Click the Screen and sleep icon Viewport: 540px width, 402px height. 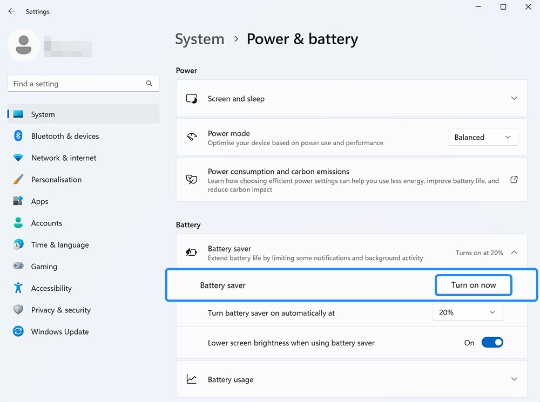click(192, 98)
